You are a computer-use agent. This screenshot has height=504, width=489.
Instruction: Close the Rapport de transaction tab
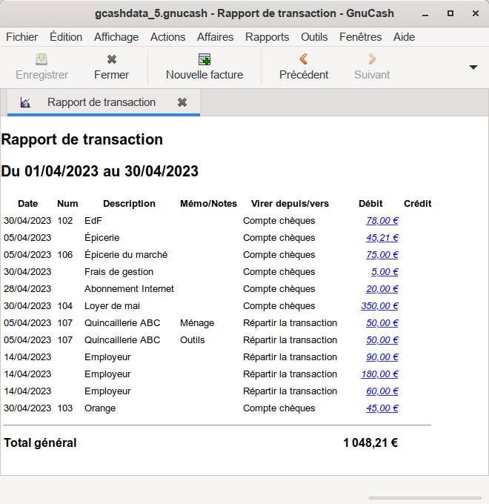182,102
